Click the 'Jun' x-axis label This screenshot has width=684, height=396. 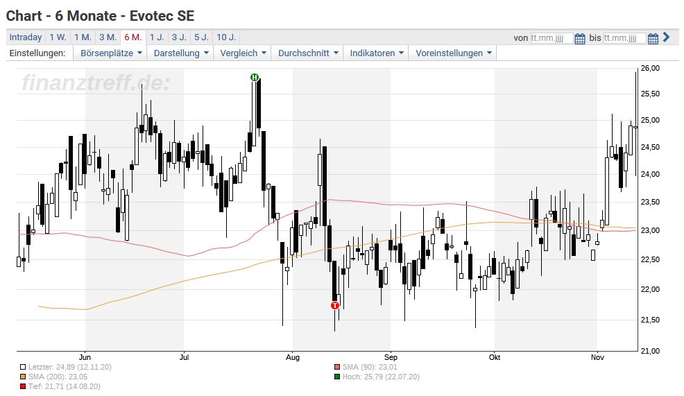point(85,357)
